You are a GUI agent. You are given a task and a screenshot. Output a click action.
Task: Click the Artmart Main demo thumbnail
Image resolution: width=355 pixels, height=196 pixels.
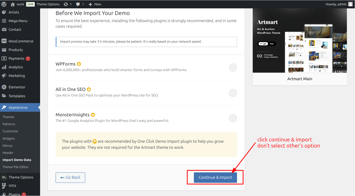[300, 41]
